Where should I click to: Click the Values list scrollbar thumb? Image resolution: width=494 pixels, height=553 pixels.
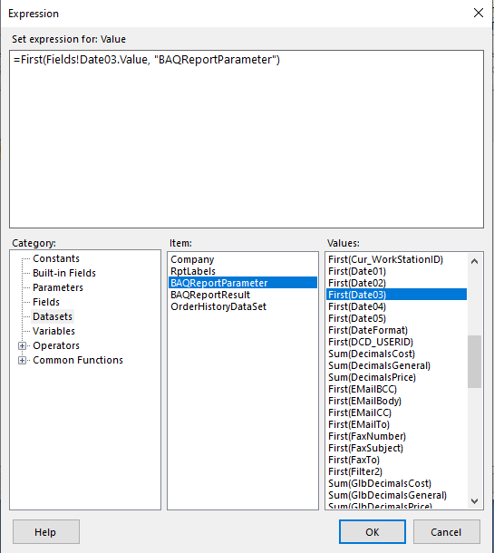pyautogui.click(x=475, y=362)
